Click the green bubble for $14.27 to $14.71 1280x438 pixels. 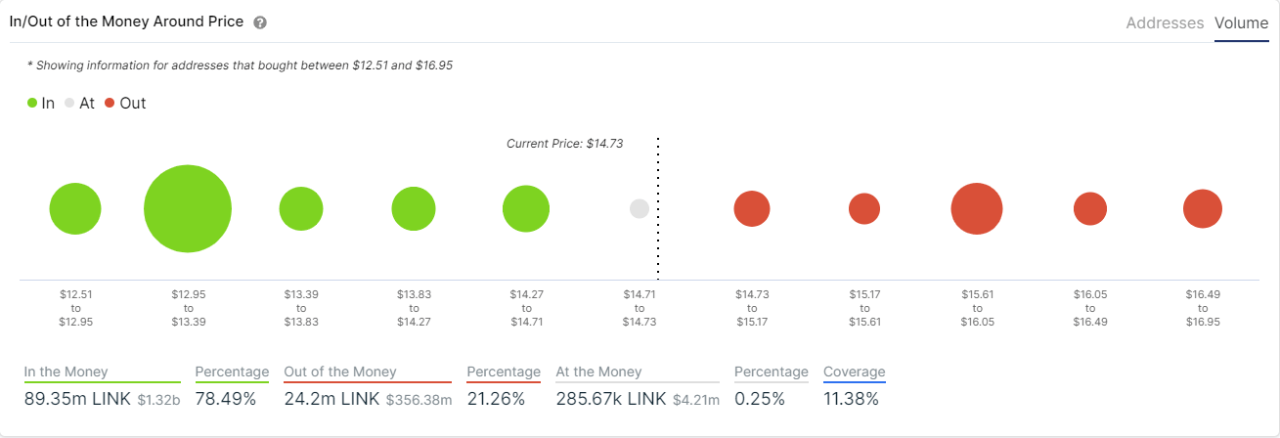pyautogui.click(x=526, y=208)
